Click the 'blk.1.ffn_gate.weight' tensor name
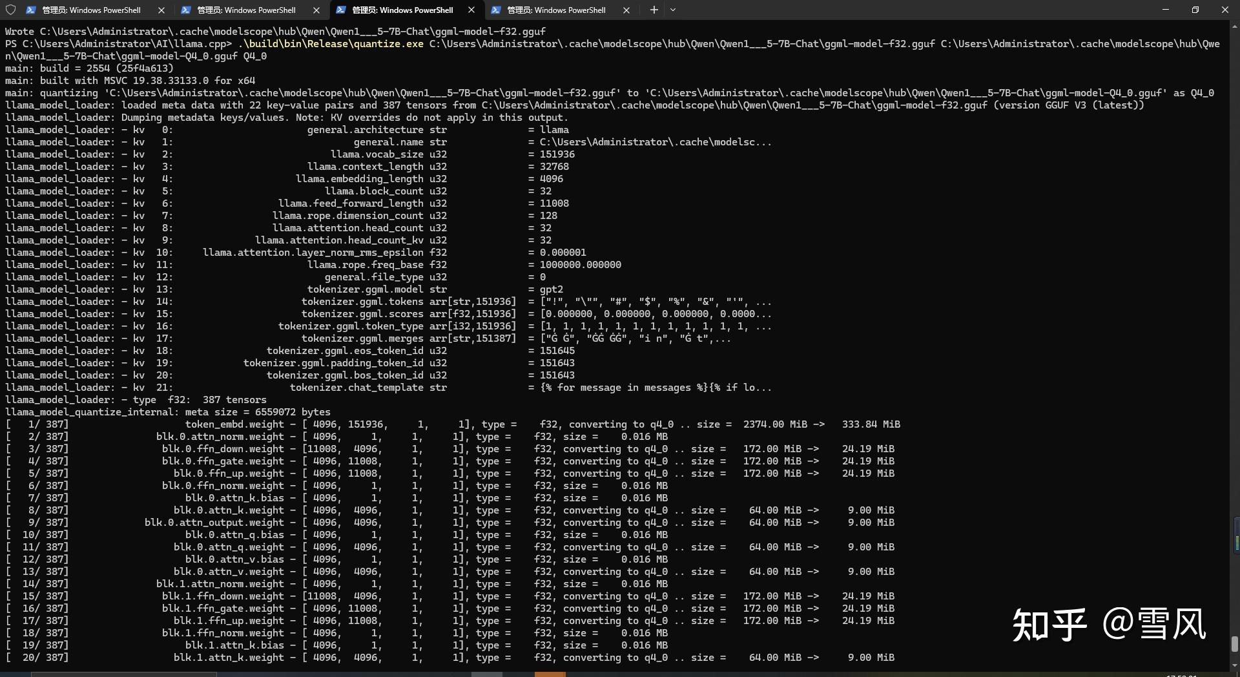This screenshot has height=677, width=1240. (223, 609)
